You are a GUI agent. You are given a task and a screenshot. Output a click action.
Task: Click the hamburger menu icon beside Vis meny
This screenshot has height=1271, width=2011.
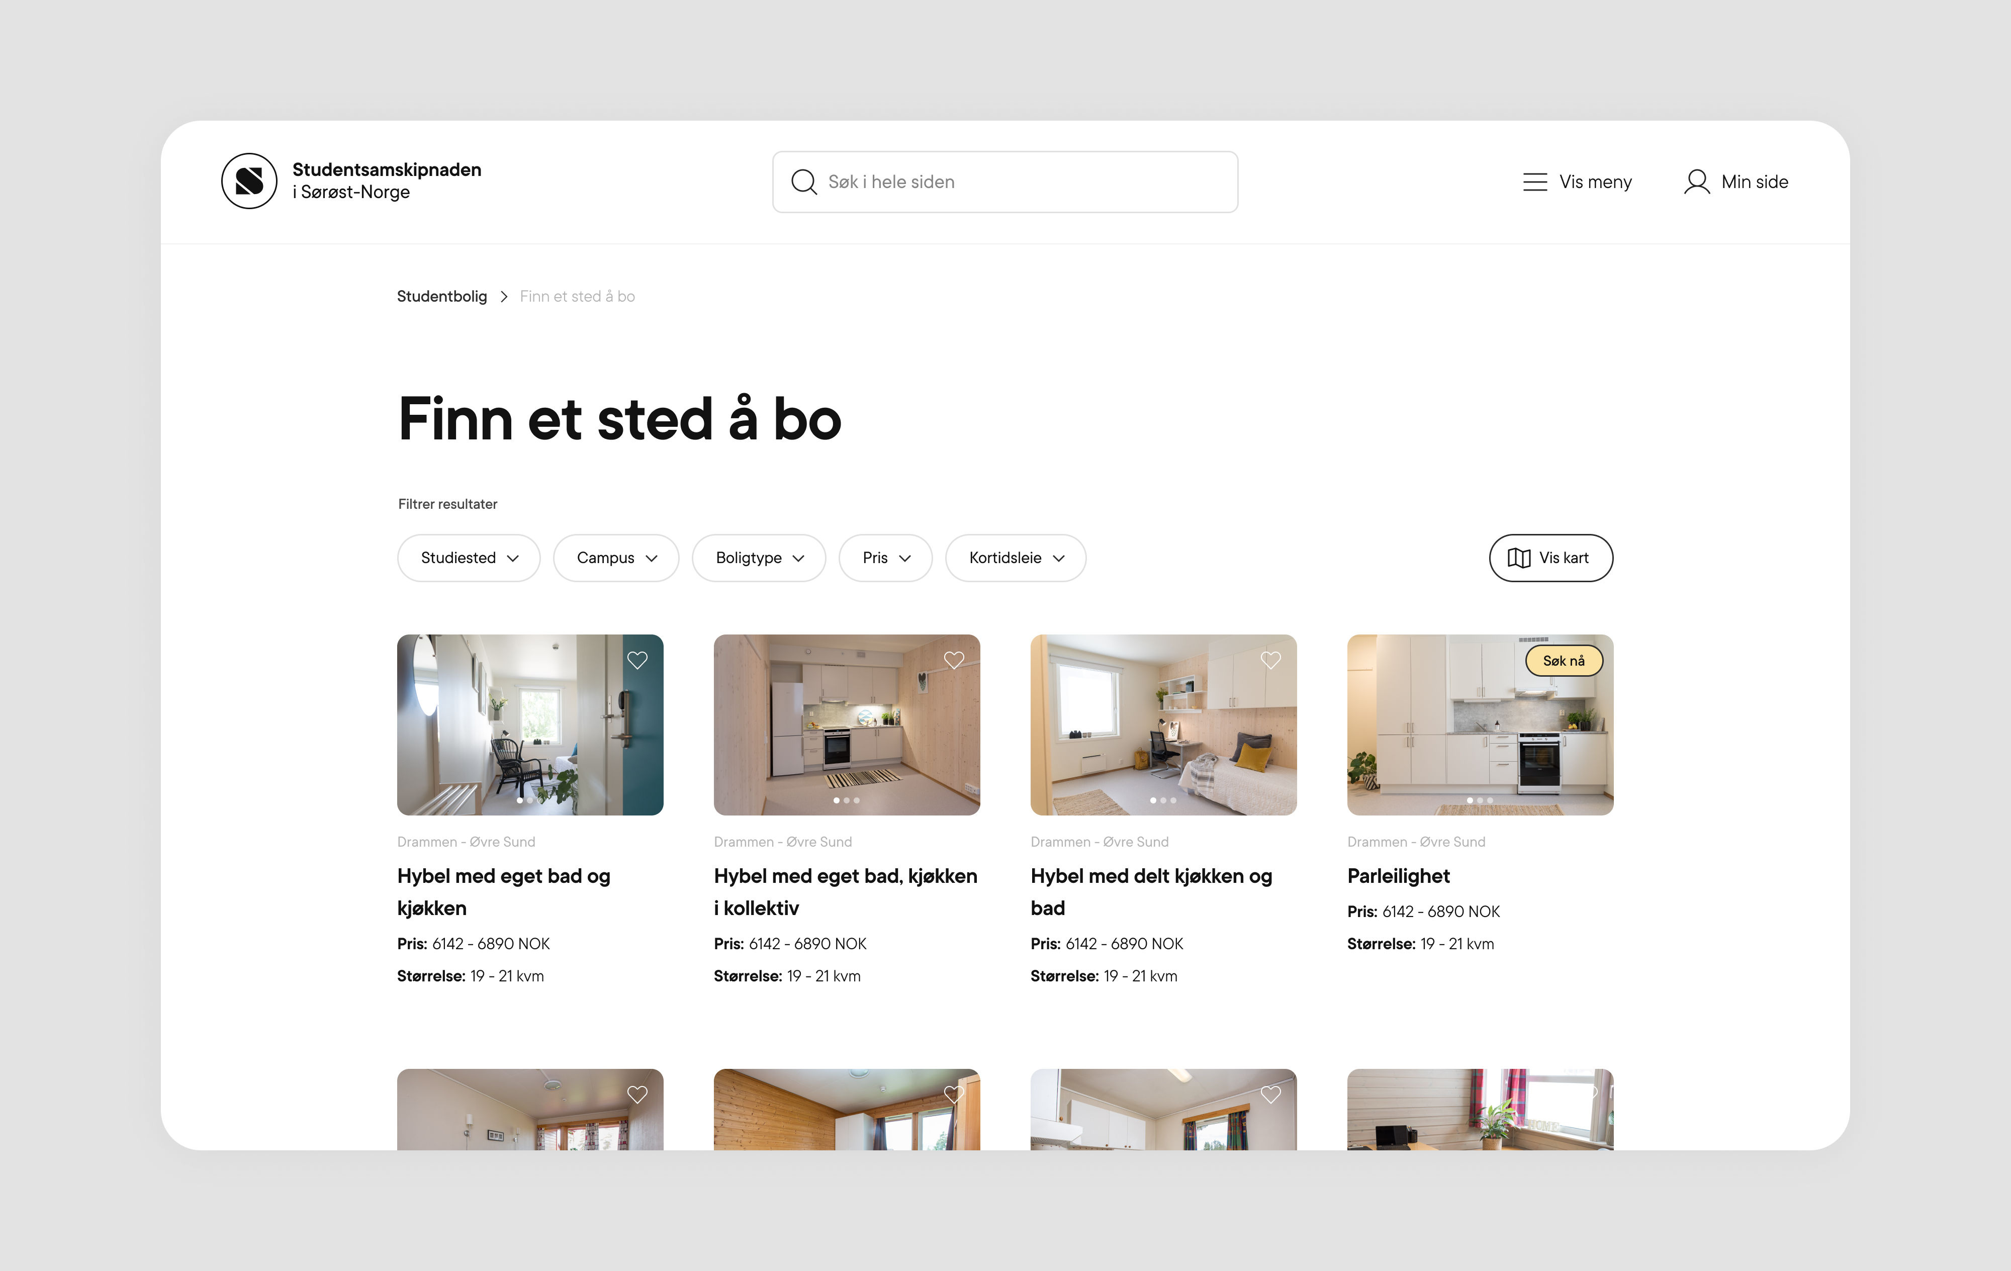point(1535,182)
